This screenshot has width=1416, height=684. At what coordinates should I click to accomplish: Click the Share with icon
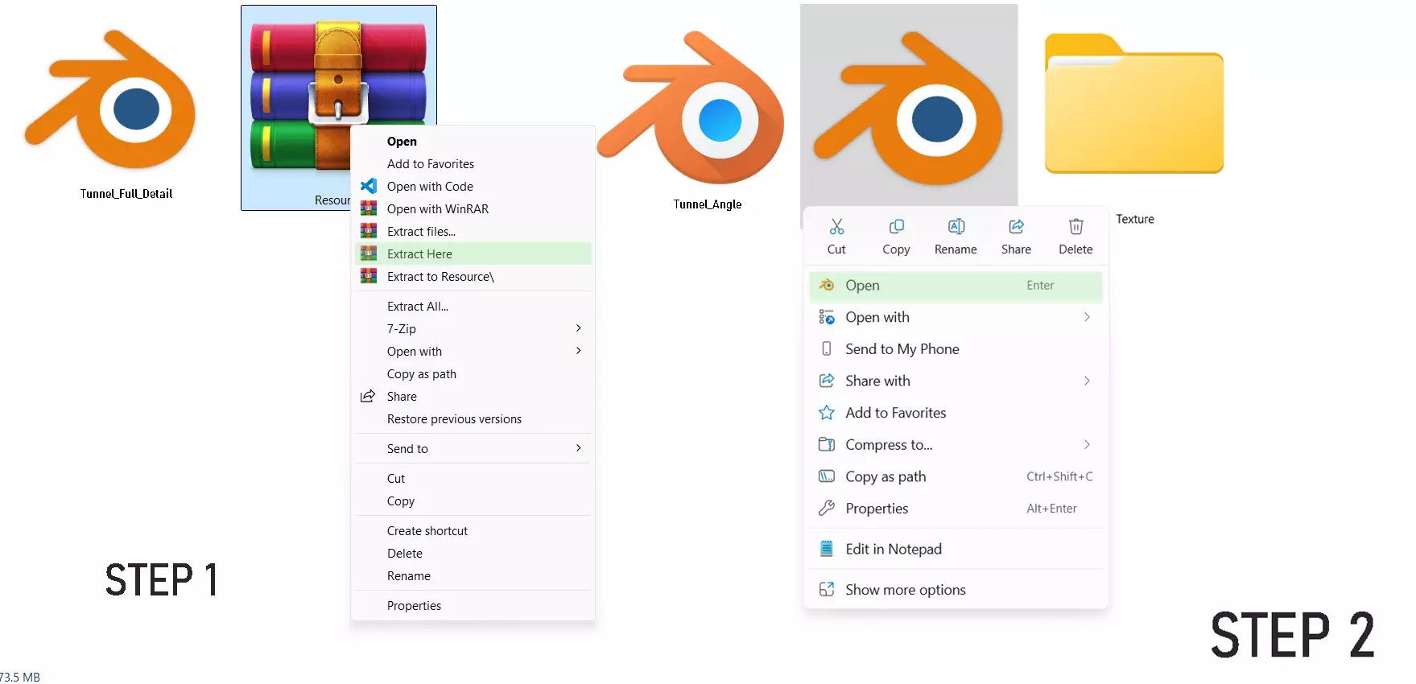pos(827,381)
